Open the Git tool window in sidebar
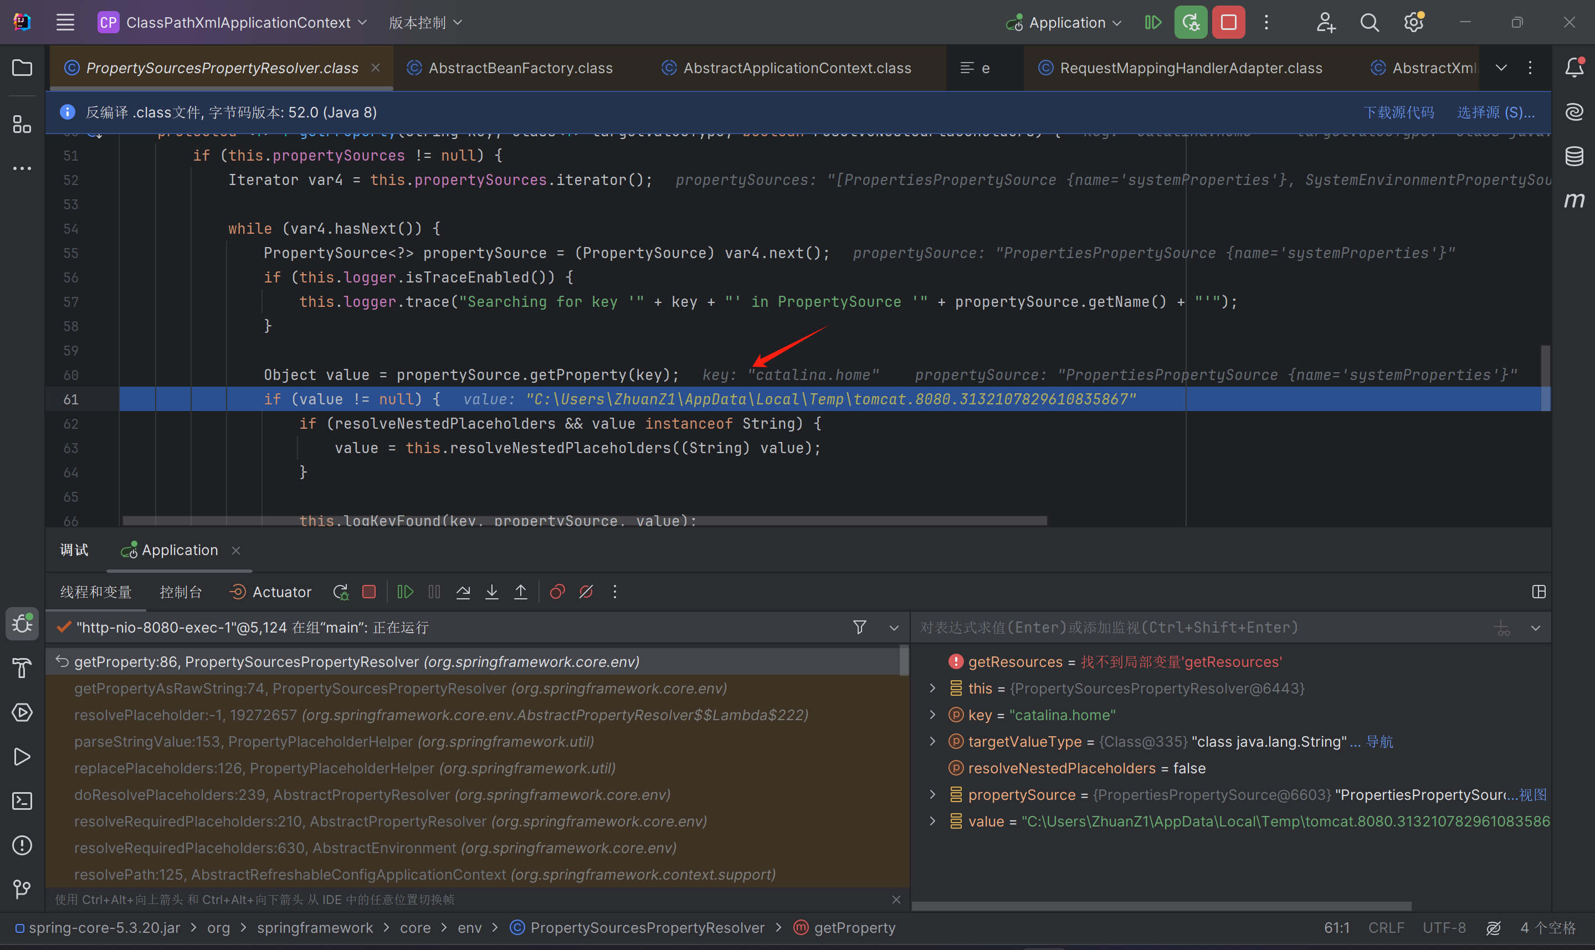 point(22,889)
